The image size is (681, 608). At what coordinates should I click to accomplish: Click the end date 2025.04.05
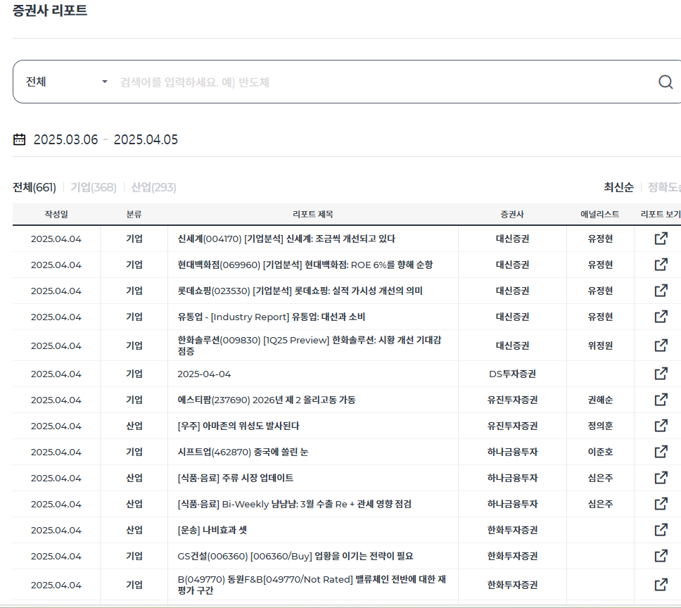point(146,139)
